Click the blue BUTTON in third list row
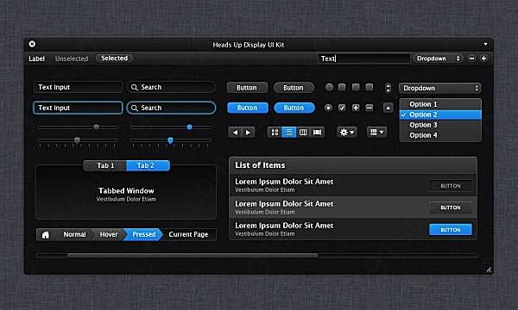This screenshot has height=310, width=518. (x=451, y=230)
